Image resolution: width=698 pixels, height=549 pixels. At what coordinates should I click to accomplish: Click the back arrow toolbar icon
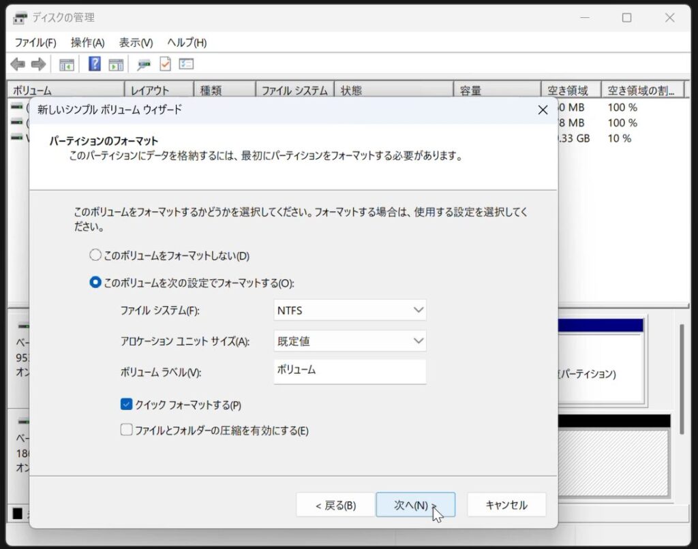coord(18,65)
